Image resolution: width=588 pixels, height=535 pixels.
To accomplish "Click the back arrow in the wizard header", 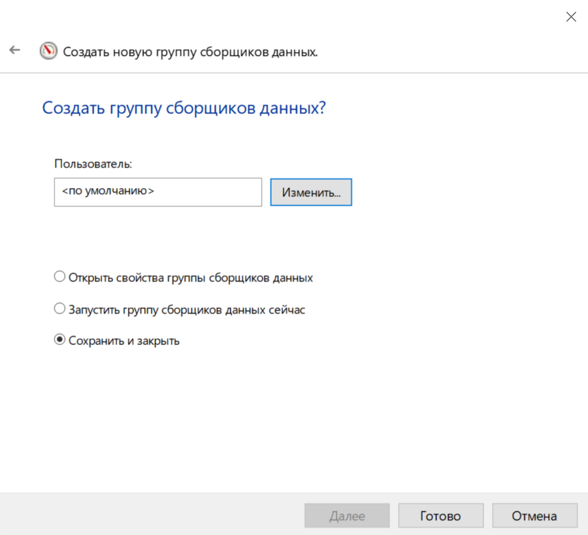I will [x=14, y=50].
